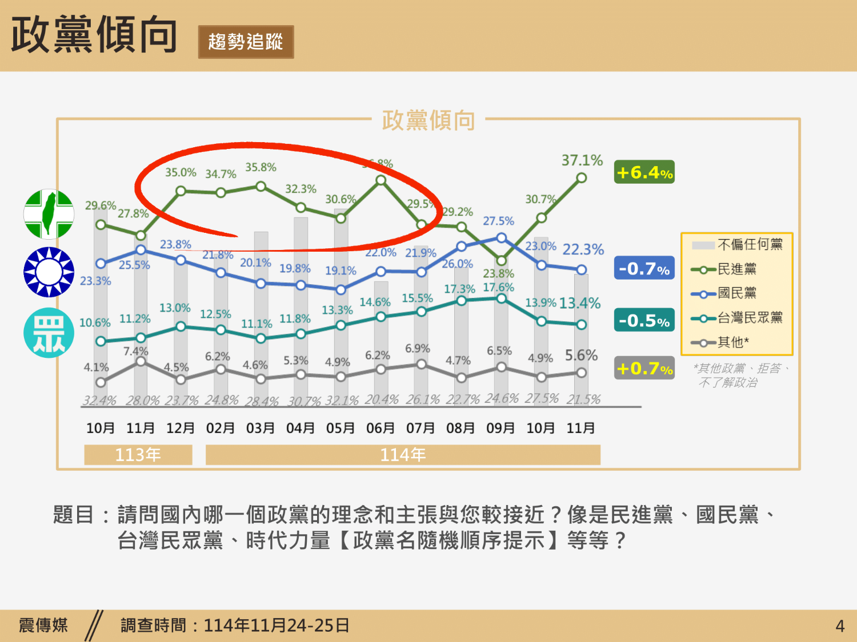Viewport: 857px width, 642px height.
Task: Click the green +6.4% change badge
Action: (x=644, y=172)
